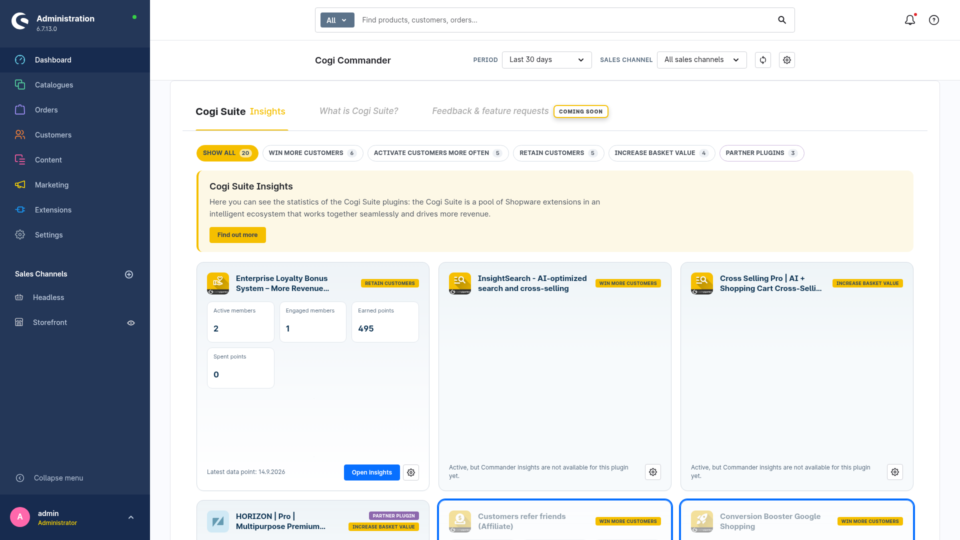This screenshot has height=540, width=960.
Task: Expand the admin user menu chevron
Action: (131, 517)
